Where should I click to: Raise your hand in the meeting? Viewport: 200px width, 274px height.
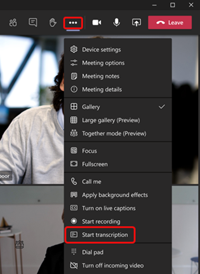[x=53, y=23]
